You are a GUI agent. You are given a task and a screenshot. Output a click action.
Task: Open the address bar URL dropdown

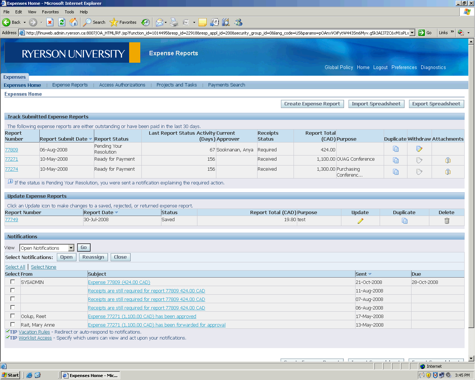point(412,33)
